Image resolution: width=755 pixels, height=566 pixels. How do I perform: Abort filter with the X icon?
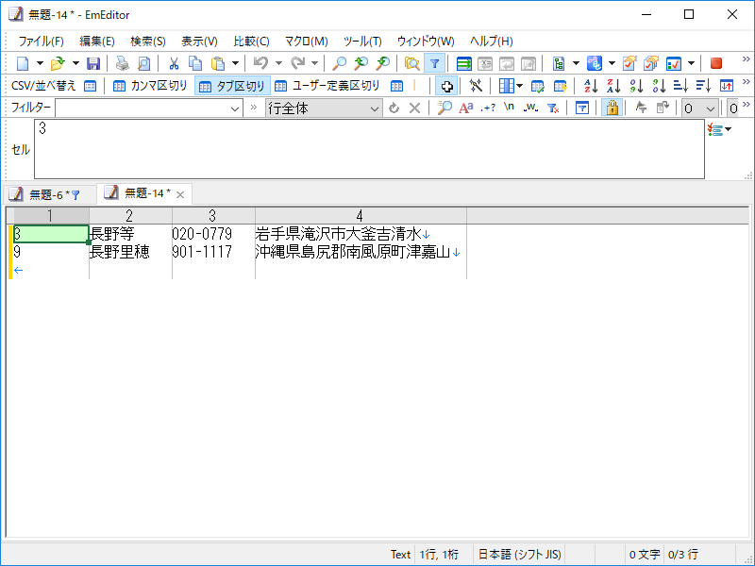pos(414,108)
